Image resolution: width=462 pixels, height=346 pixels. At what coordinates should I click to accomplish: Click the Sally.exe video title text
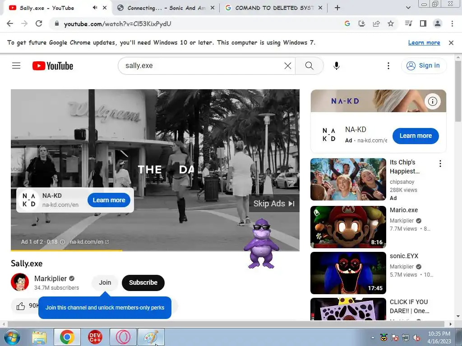click(x=27, y=263)
